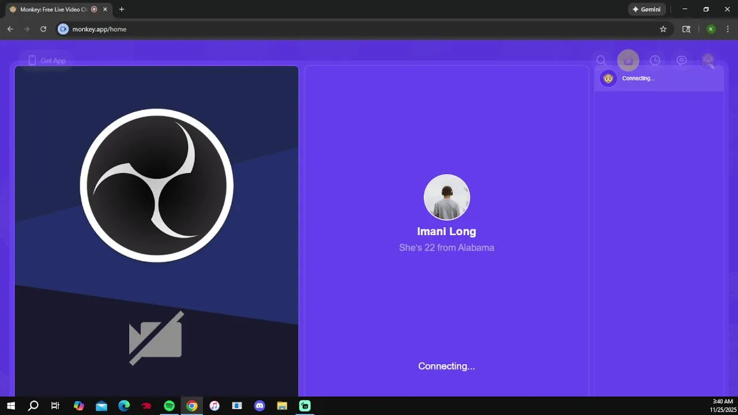
Task: Open the crown premium icon
Action: point(628,61)
